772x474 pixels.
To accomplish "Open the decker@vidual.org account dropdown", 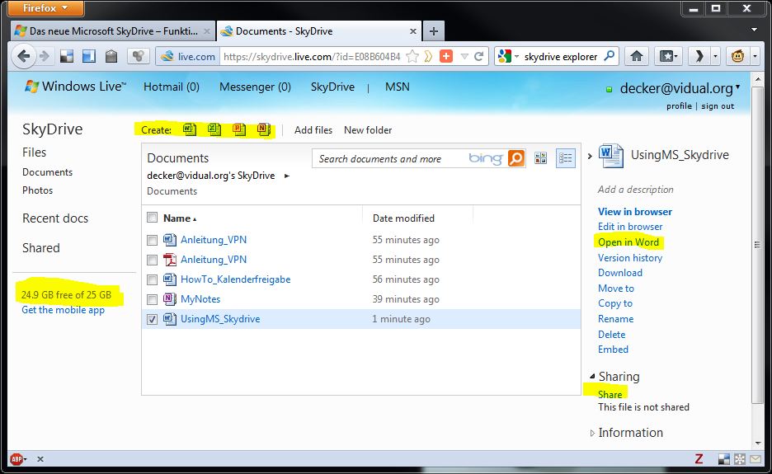I will 737,87.
